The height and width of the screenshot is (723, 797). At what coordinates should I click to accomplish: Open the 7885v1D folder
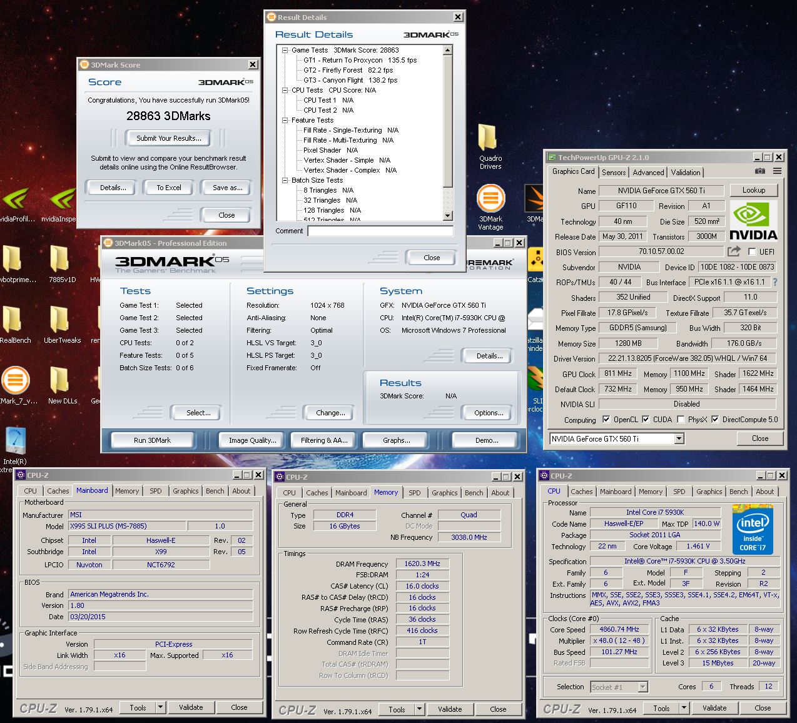coord(61,264)
